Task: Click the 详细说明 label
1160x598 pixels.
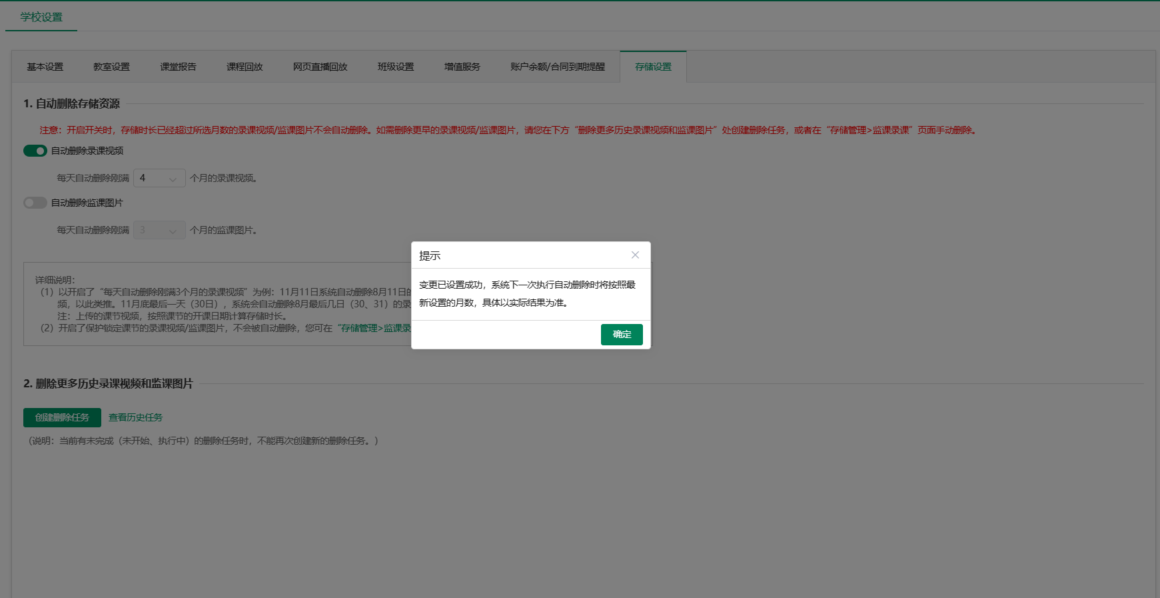Action: pyautogui.click(x=55, y=280)
